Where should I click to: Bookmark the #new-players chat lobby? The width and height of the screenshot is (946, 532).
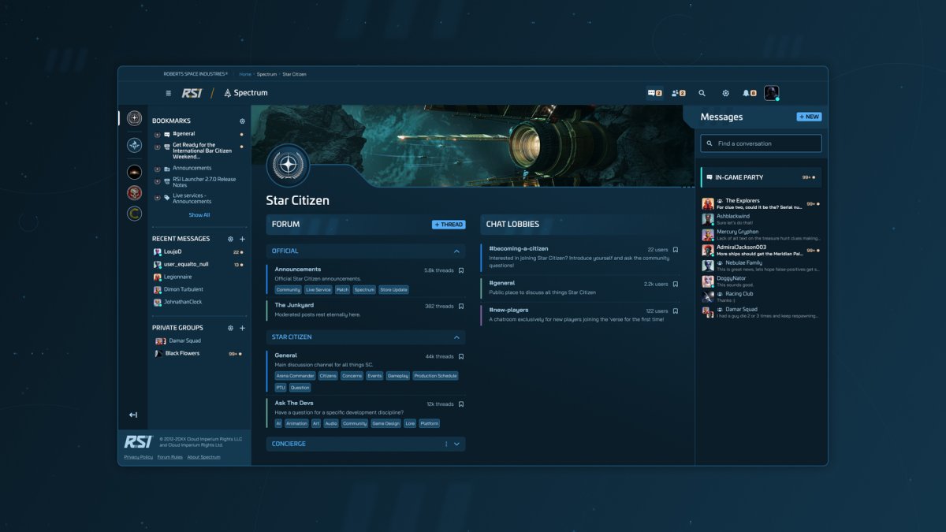(676, 311)
